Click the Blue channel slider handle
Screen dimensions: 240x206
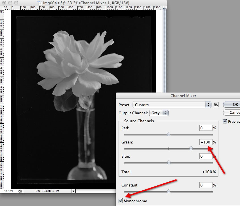tap(169, 162)
